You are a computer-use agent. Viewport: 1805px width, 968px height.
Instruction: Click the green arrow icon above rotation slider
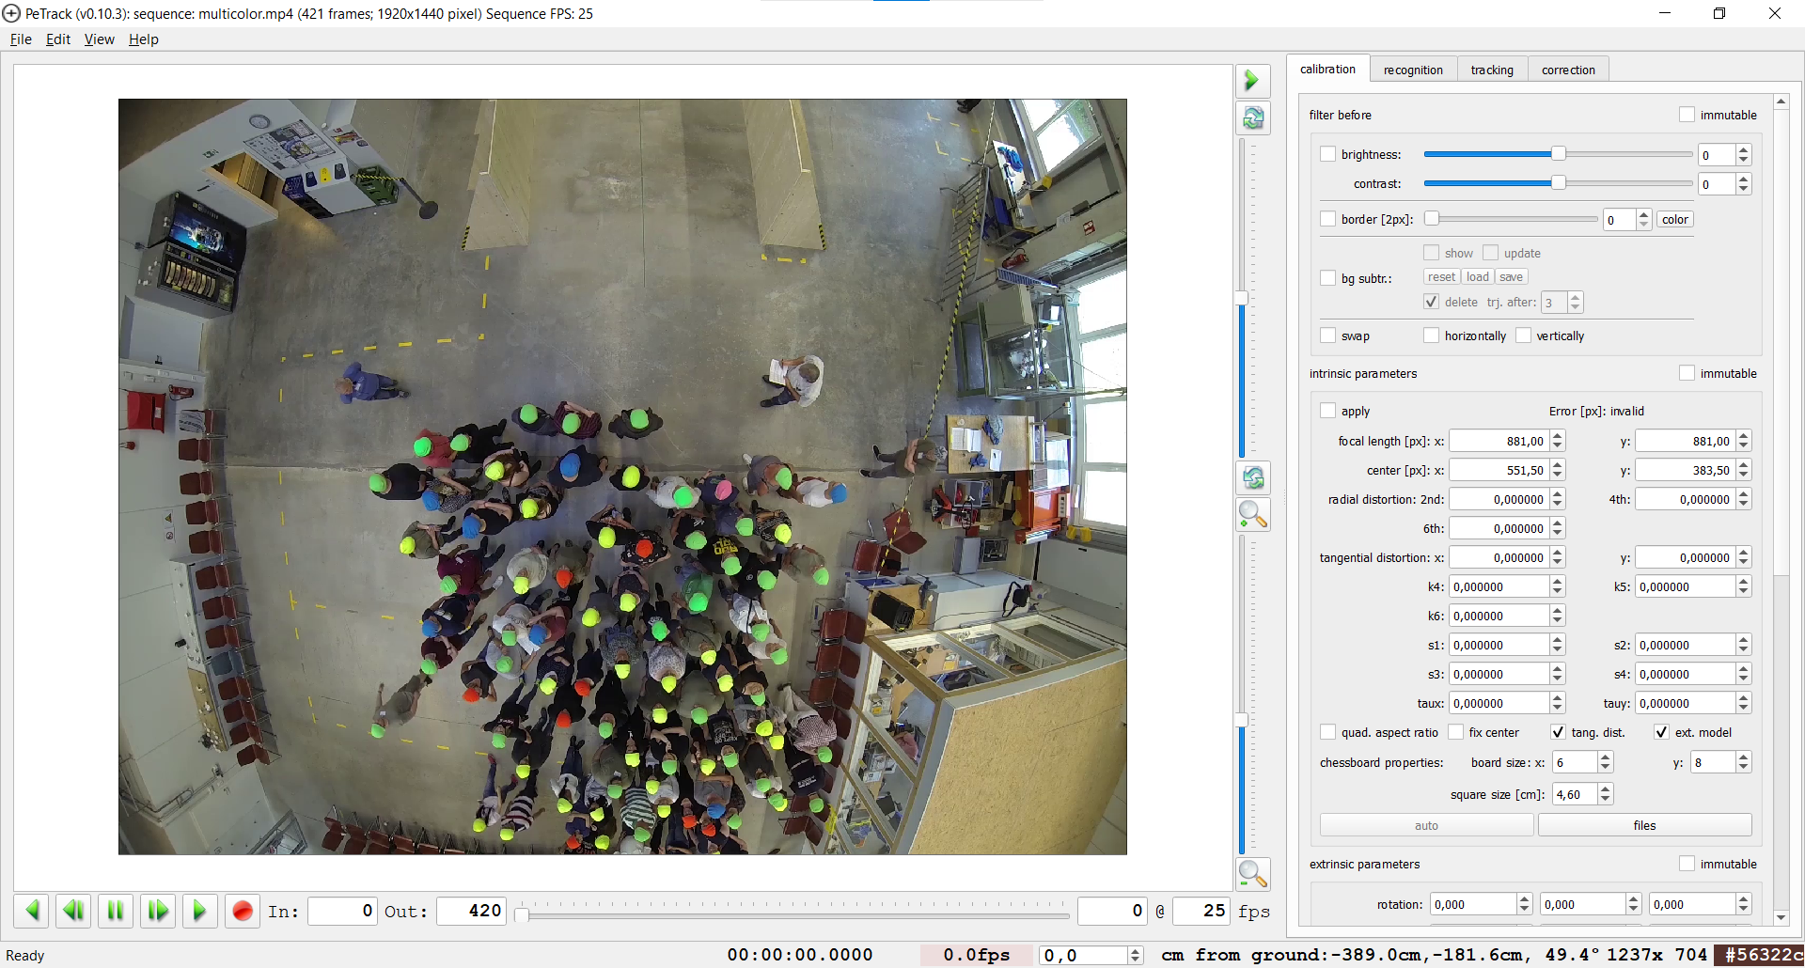pos(1252,81)
